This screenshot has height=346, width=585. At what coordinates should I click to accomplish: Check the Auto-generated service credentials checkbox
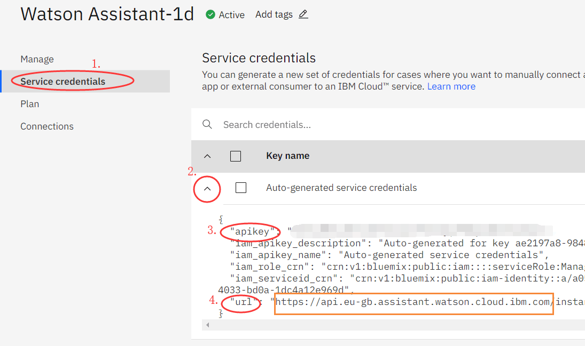(241, 188)
